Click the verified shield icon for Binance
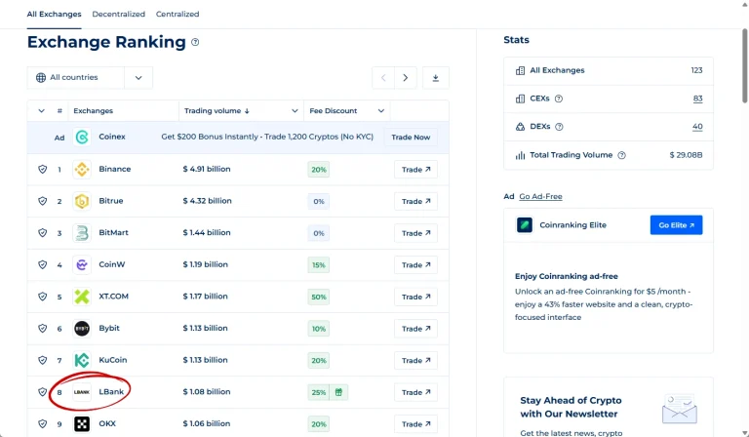 click(43, 169)
